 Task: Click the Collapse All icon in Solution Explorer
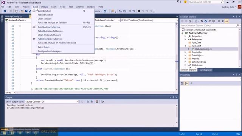[x=209, y=21]
